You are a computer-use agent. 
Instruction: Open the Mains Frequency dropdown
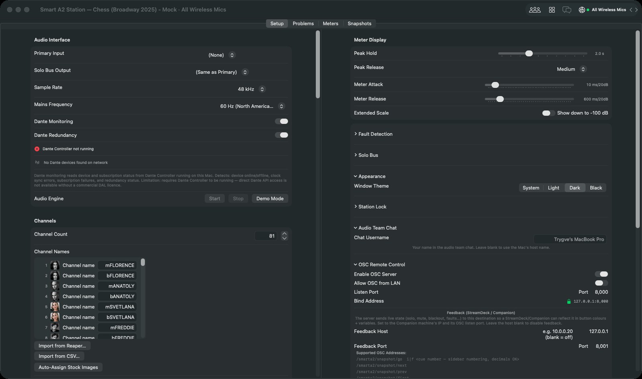tap(252, 106)
